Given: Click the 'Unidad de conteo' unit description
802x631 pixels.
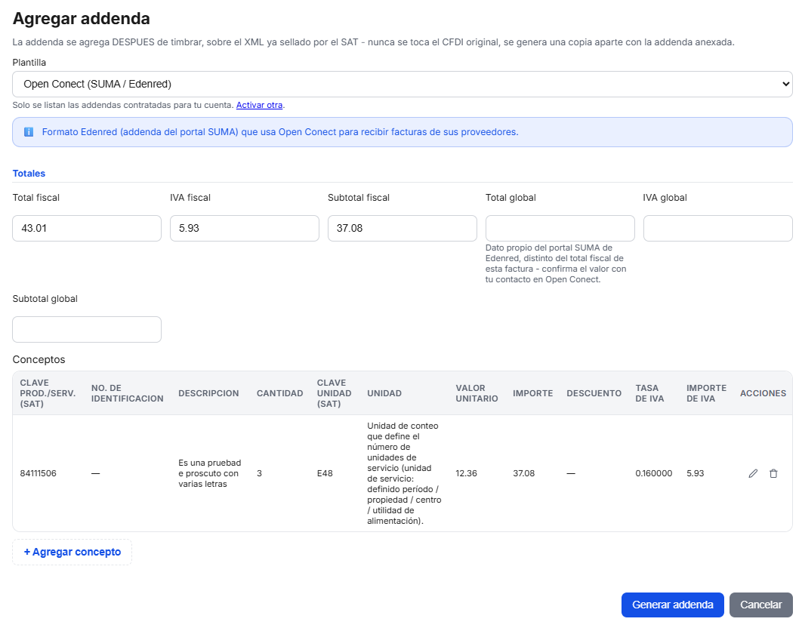Looking at the screenshot, I should point(404,473).
